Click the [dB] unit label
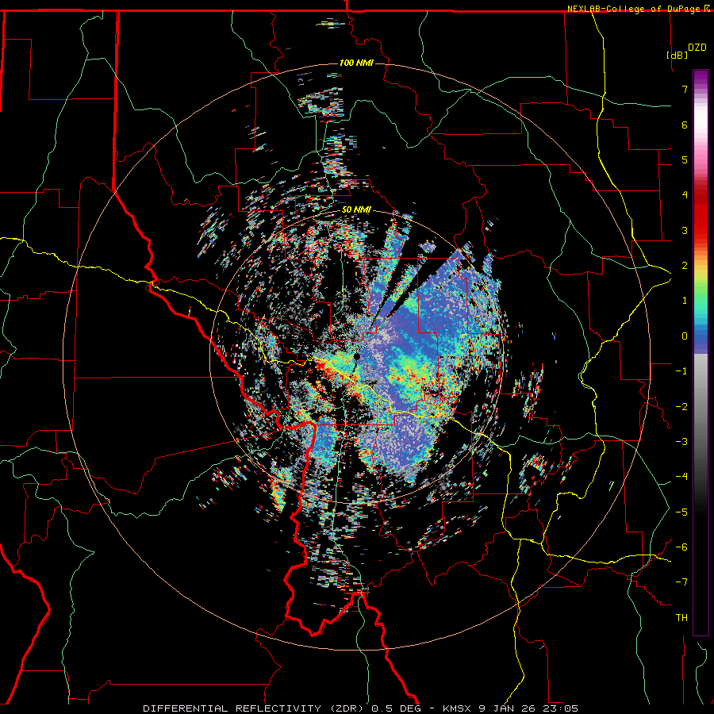This screenshot has width=714, height=714. click(678, 55)
